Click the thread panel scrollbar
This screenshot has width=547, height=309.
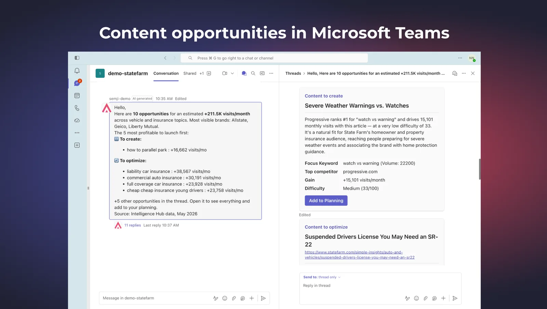(480, 169)
